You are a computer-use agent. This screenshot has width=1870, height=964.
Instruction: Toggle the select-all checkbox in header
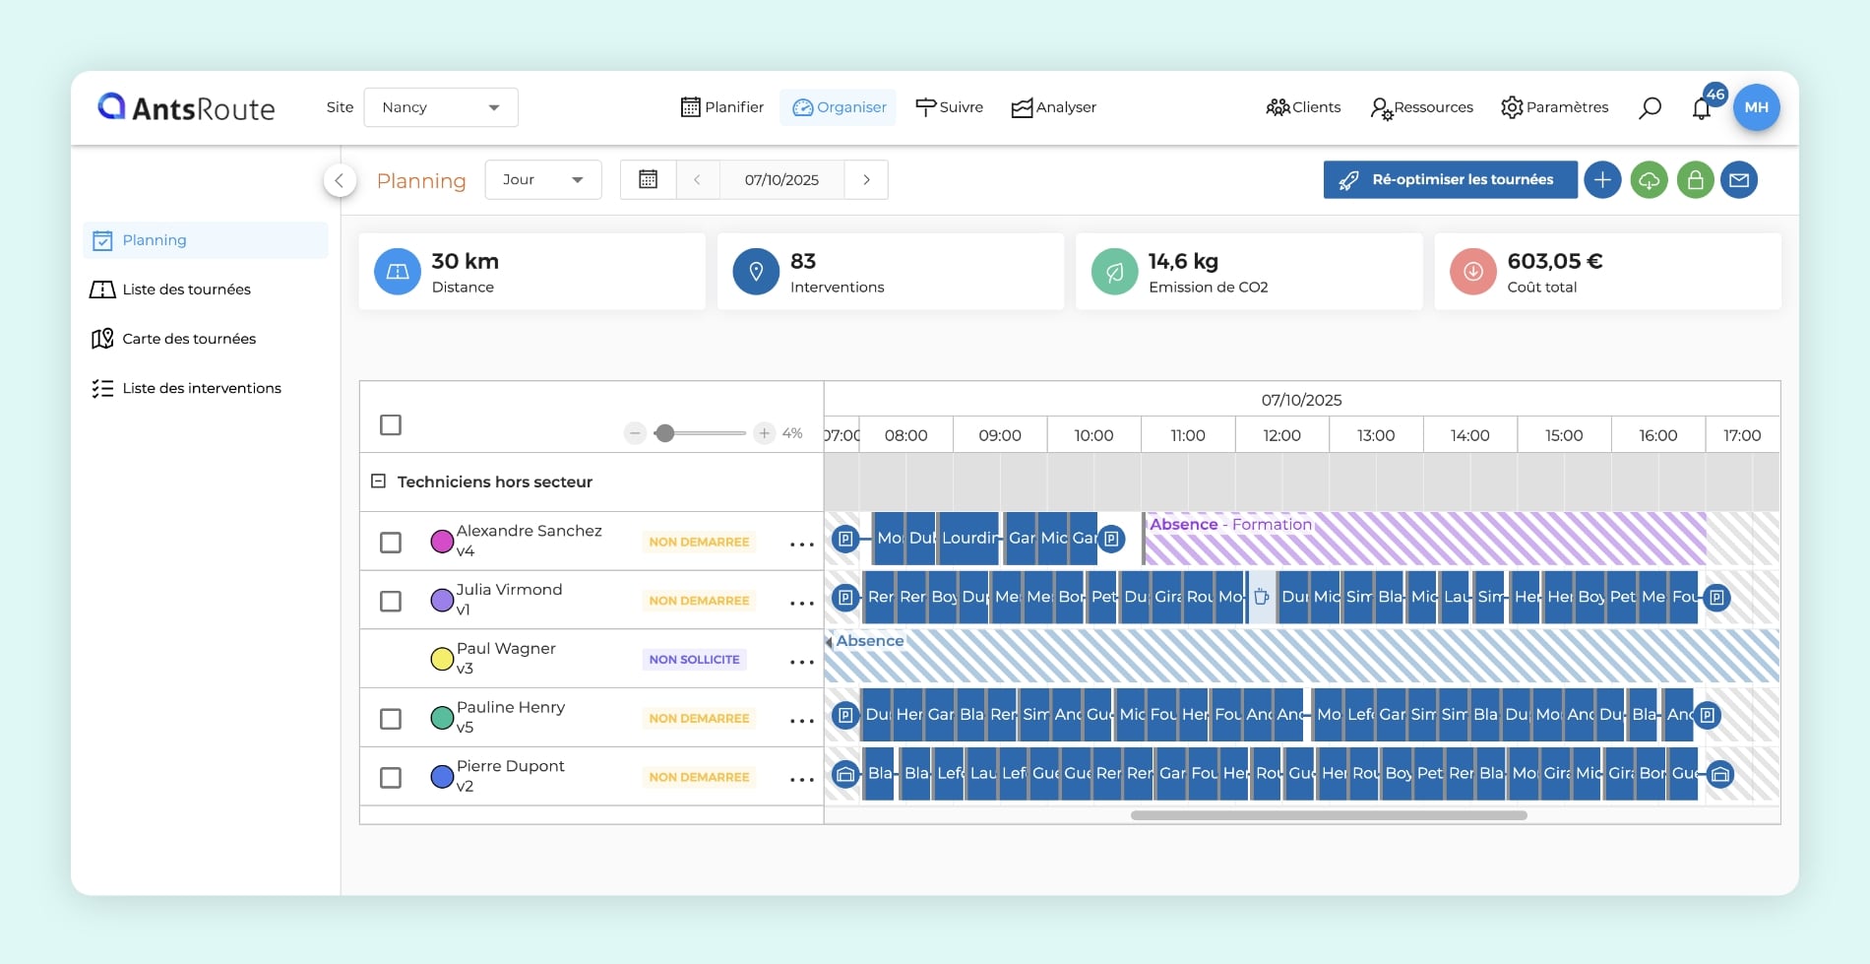click(391, 425)
